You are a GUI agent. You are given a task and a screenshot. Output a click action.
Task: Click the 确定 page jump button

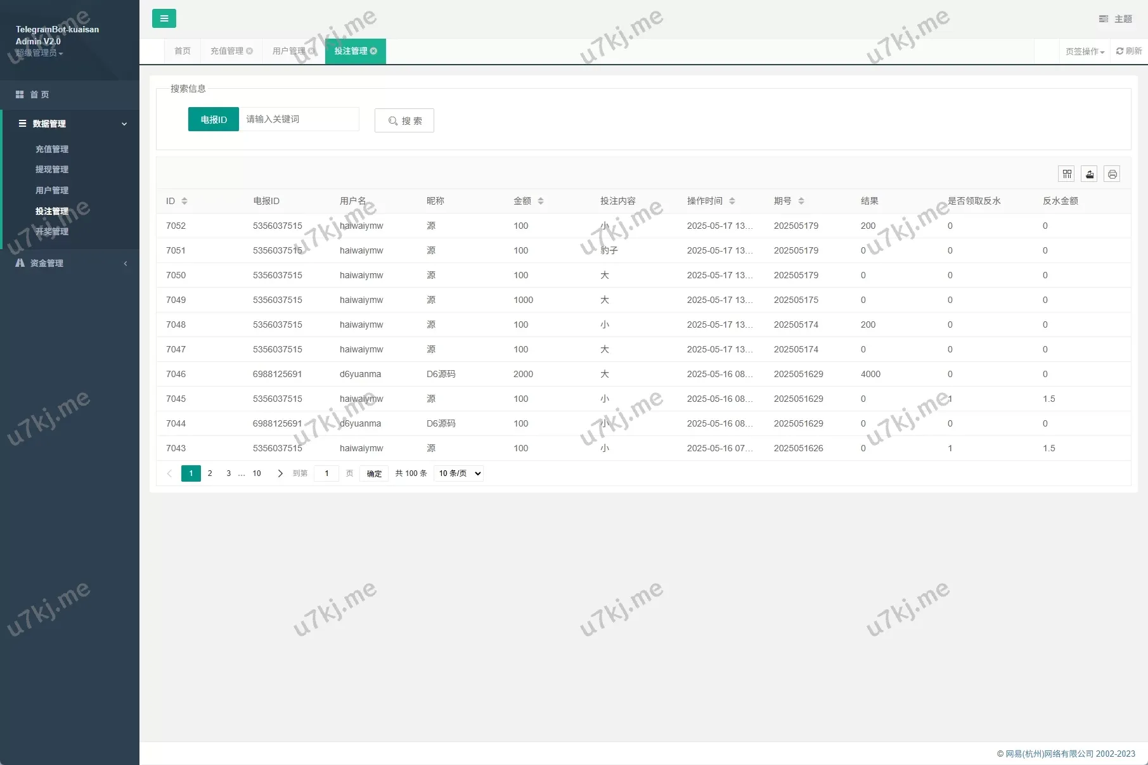pyautogui.click(x=374, y=473)
